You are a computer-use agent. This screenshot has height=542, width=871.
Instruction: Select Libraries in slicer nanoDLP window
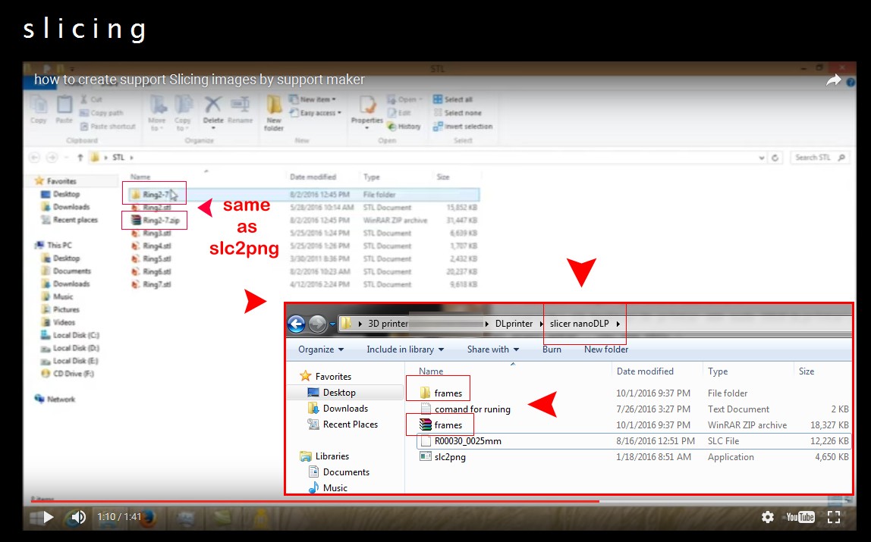[x=325, y=456]
